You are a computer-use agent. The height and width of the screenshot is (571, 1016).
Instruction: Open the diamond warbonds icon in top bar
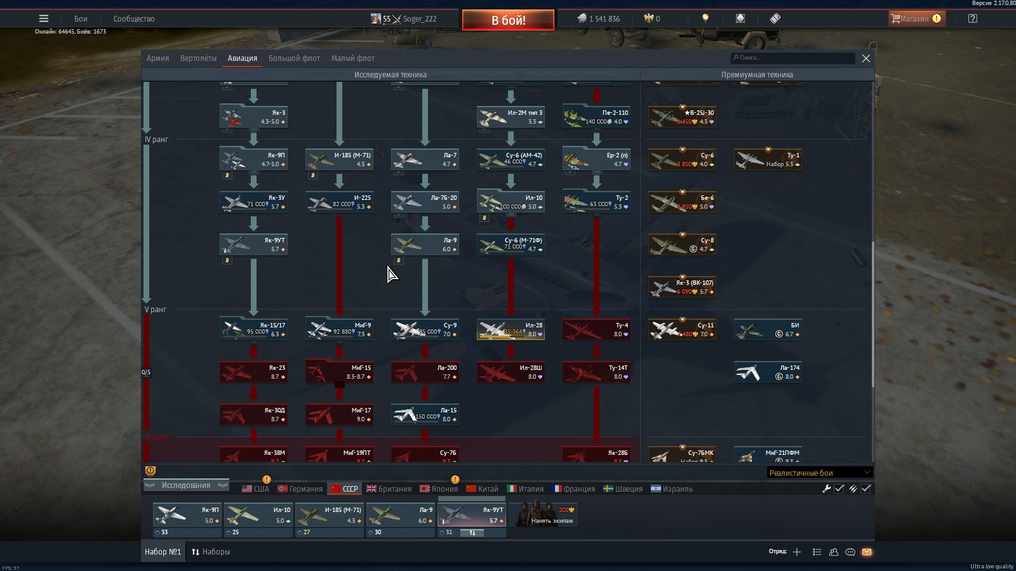(x=740, y=18)
